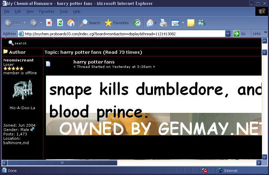Open the Mail button dropdown arrow
269x175 pixels.
click(x=155, y=23)
